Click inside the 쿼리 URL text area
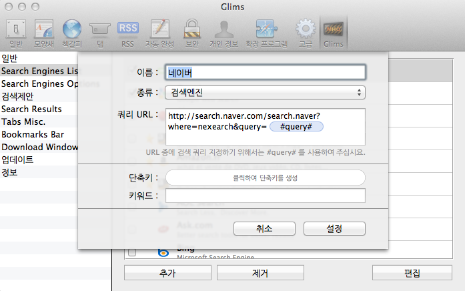 click(265, 127)
